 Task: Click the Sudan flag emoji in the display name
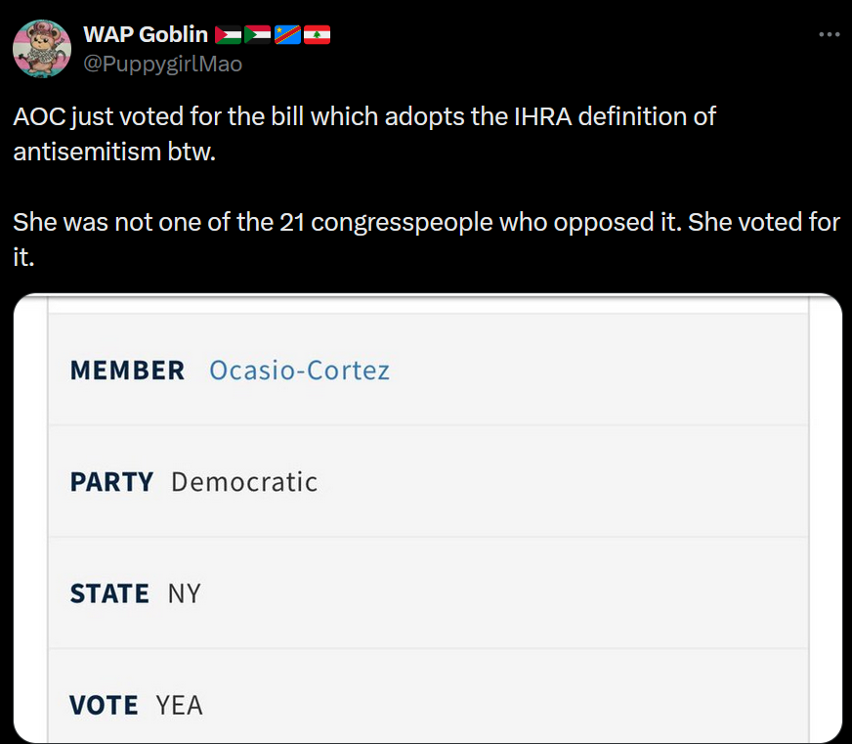[x=258, y=35]
